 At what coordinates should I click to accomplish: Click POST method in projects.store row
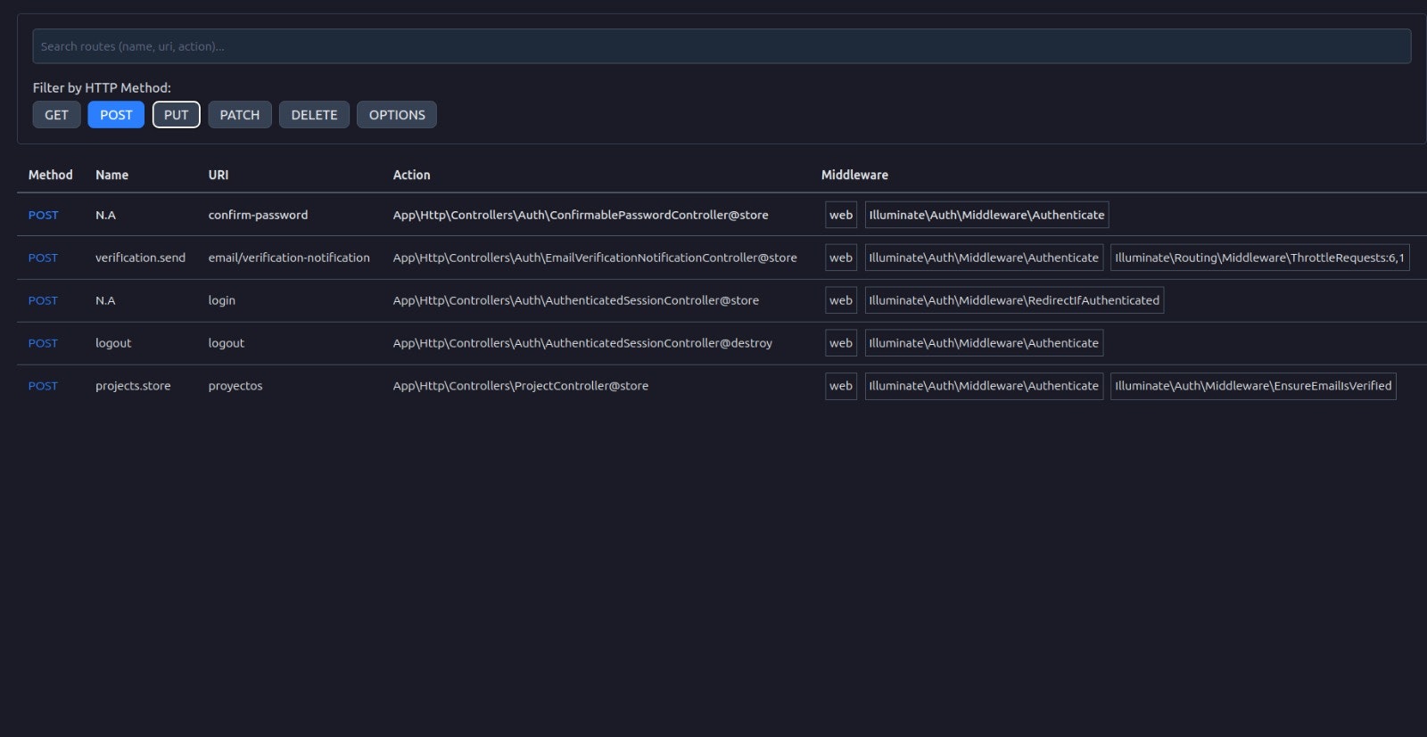point(43,386)
